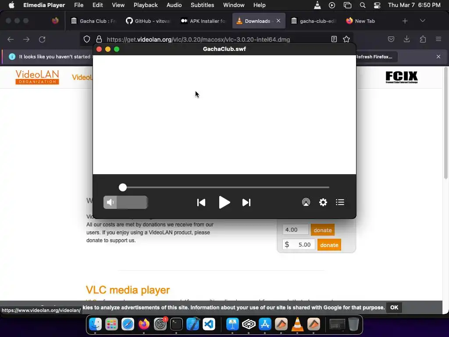Switch to the Gacha Club Firefox tab
Viewport: 449px width, 337px height.
point(93,21)
